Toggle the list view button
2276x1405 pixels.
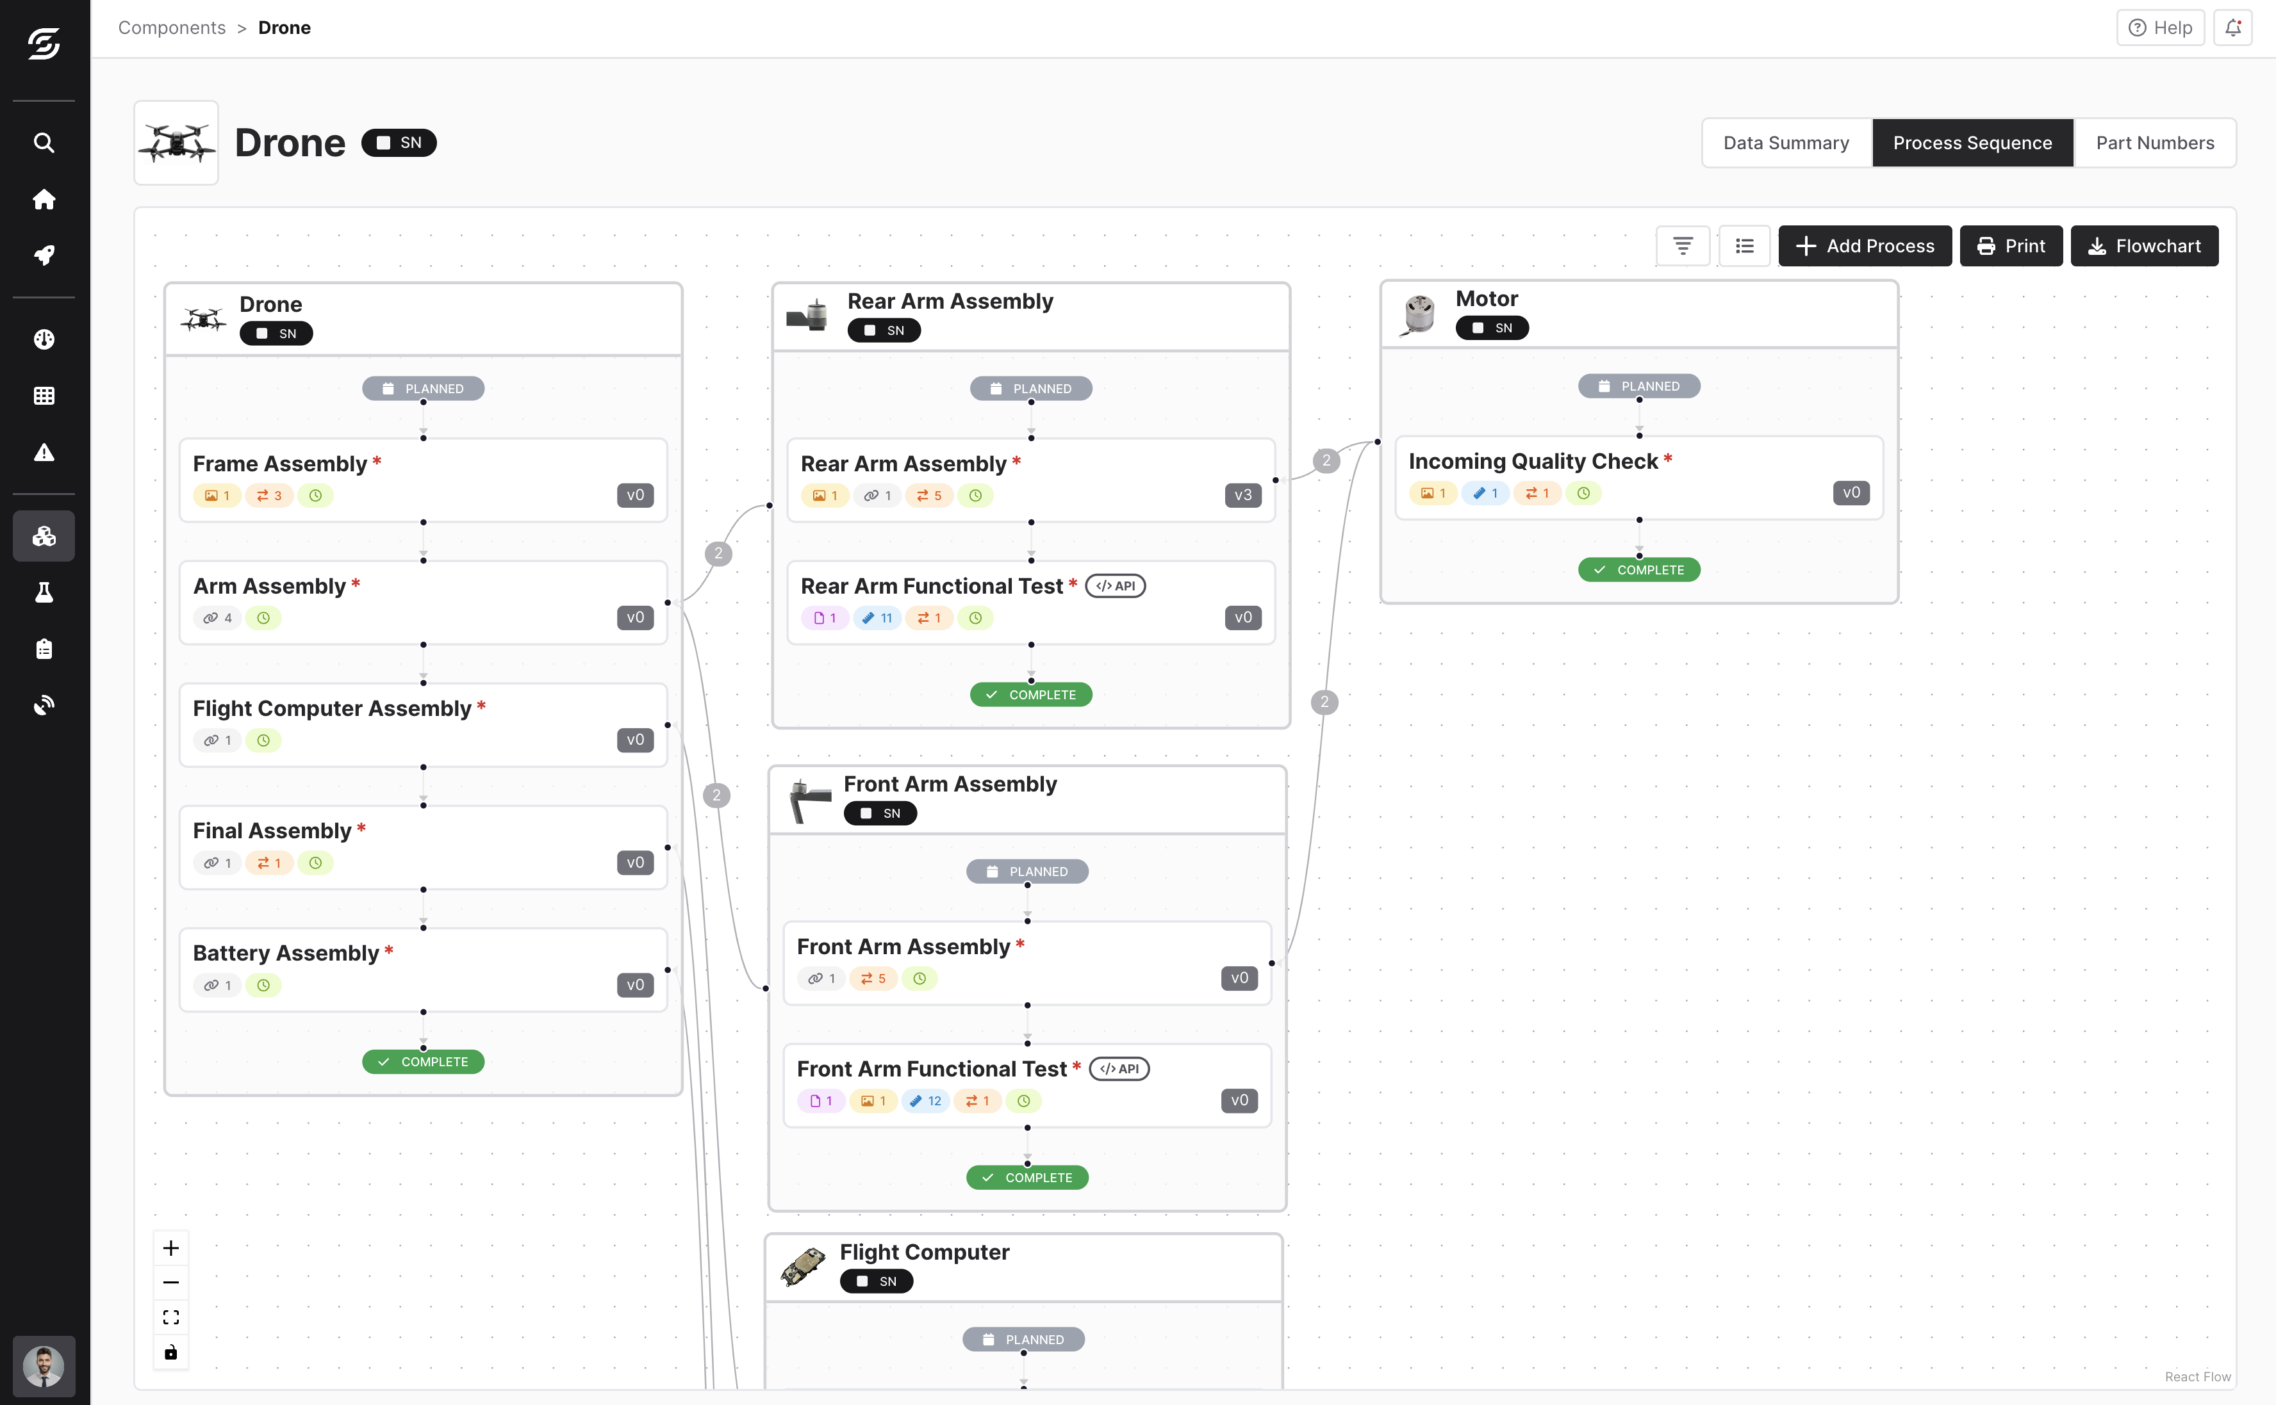pyautogui.click(x=1744, y=247)
